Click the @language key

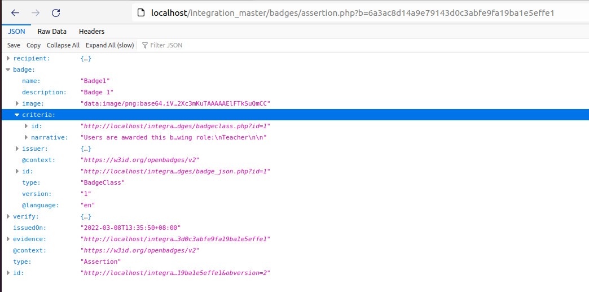(41, 205)
